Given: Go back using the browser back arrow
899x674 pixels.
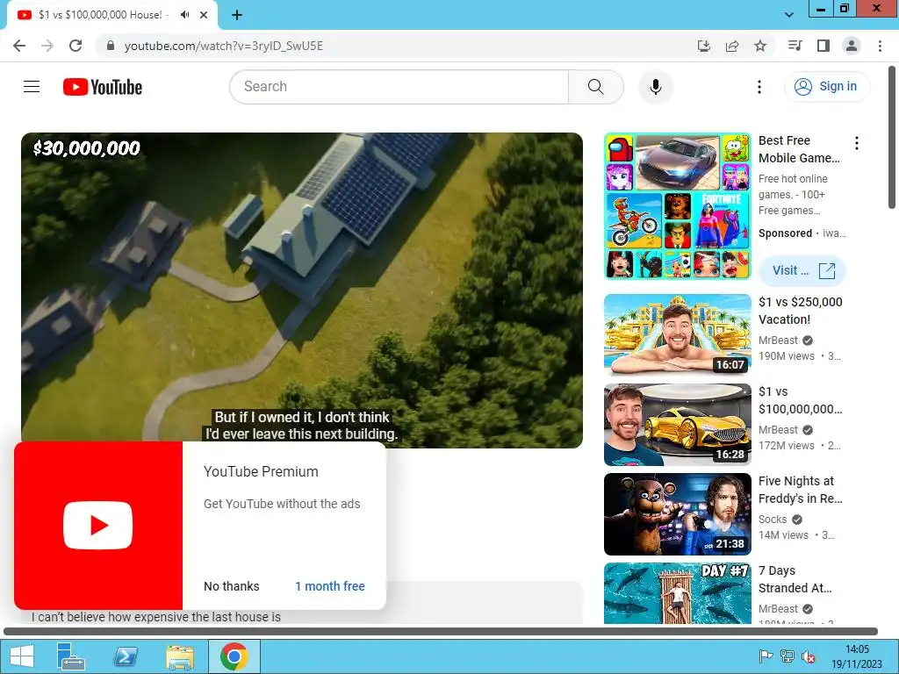Looking at the screenshot, I should coord(19,46).
